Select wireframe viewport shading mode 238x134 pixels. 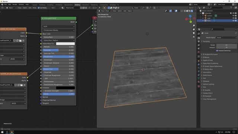click(x=185, y=11)
